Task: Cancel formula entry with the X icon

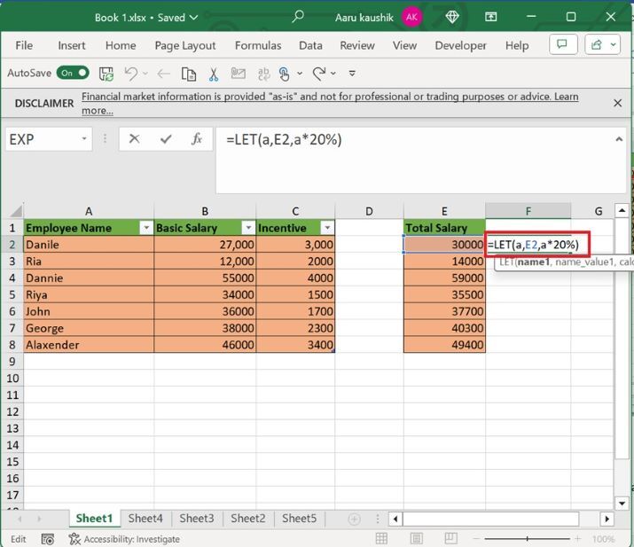Action: coord(134,139)
